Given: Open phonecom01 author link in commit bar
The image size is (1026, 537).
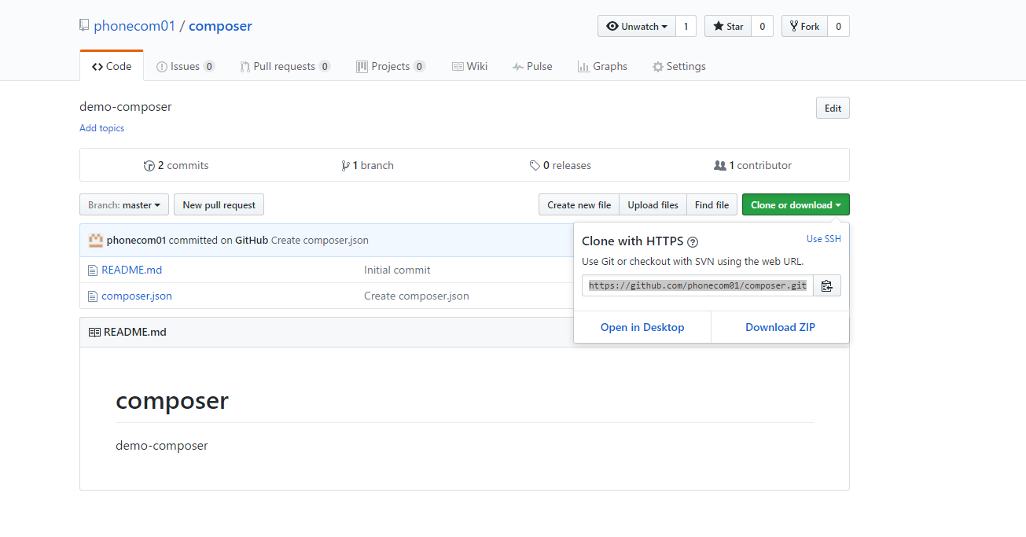Looking at the screenshot, I should (x=136, y=240).
